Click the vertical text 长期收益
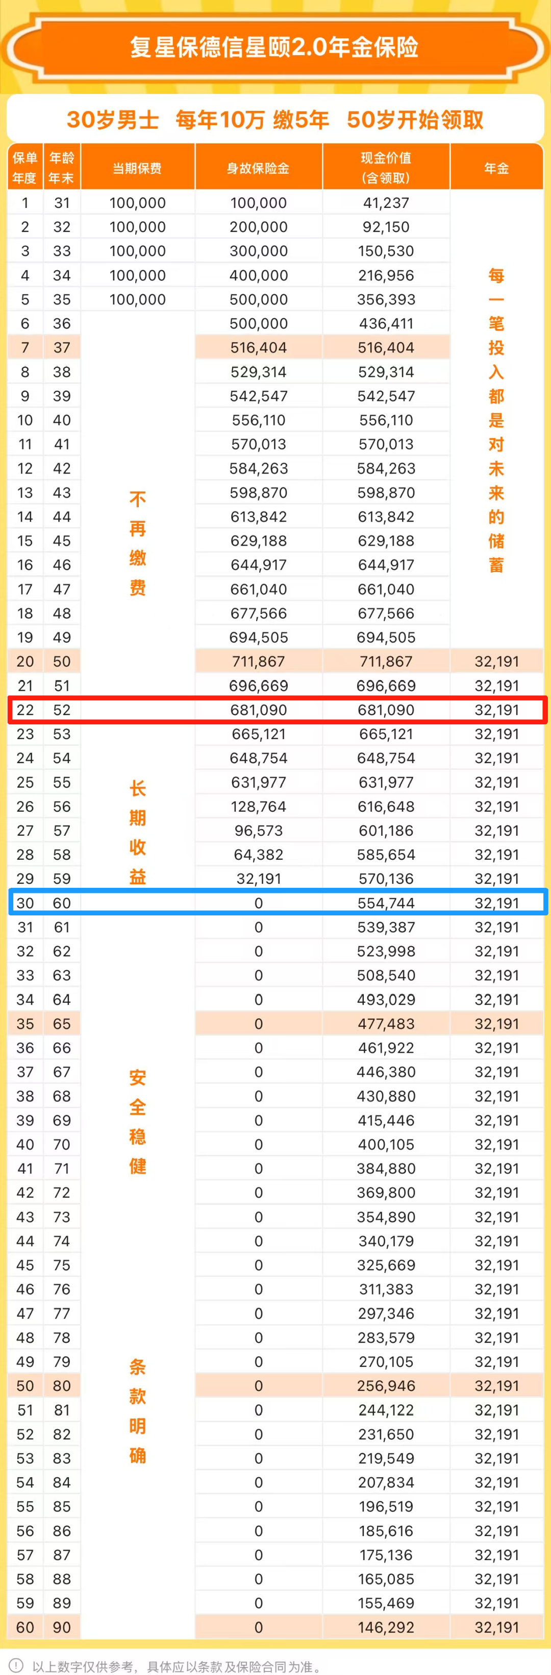The height and width of the screenshot is (1675, 551). click(137, 833)
